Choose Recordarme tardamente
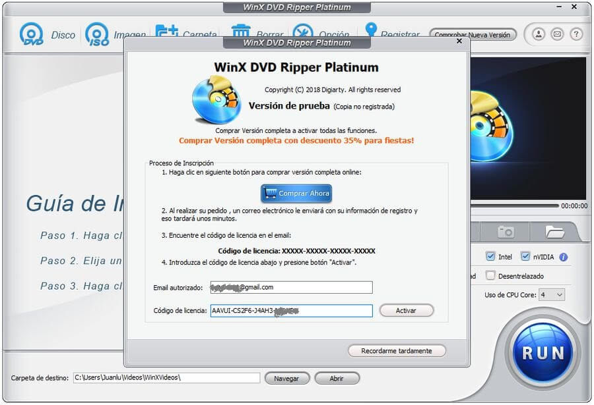The height and width of the screenshot is (405, 594). [397, 351]
